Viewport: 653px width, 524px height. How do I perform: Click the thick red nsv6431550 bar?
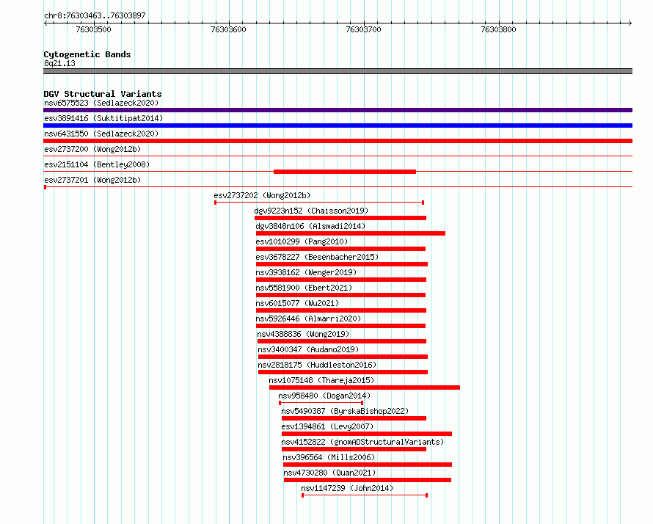click(x=338, y=141)
